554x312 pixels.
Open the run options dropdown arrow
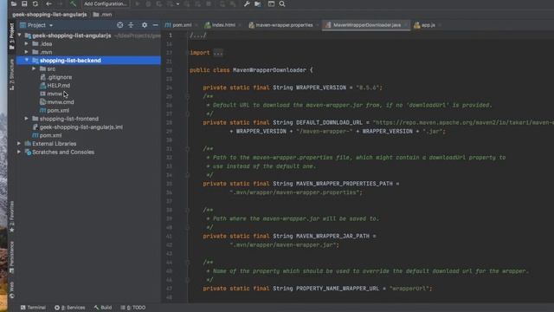click(x=177, y=4)
